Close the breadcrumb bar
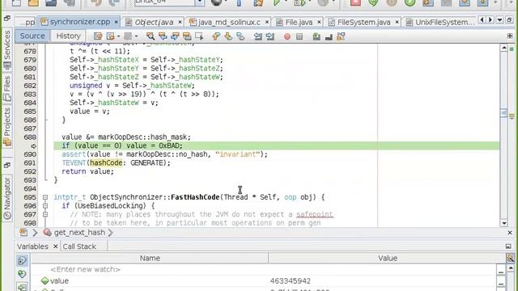This screenshot has width=518, height=291. 510,233
